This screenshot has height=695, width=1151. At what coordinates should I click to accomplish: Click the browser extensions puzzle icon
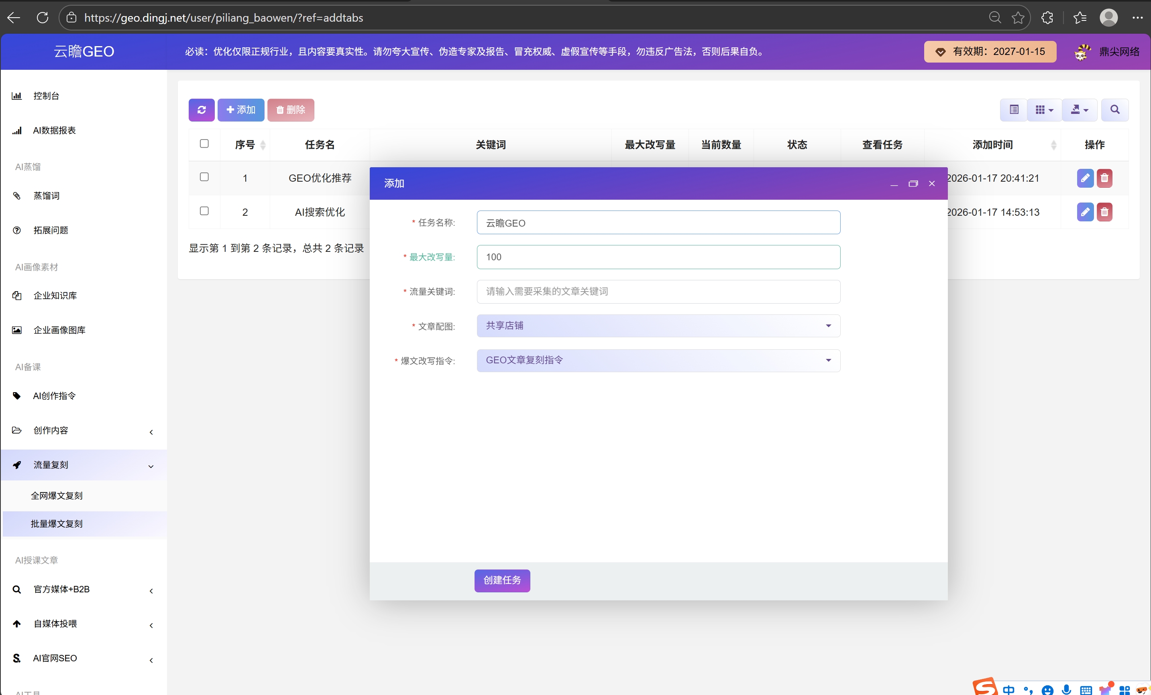(1047, 18)
